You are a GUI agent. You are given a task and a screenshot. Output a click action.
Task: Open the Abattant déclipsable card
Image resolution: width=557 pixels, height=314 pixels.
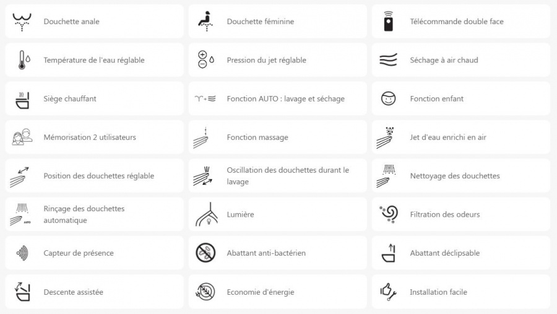[x=461, y=253]
